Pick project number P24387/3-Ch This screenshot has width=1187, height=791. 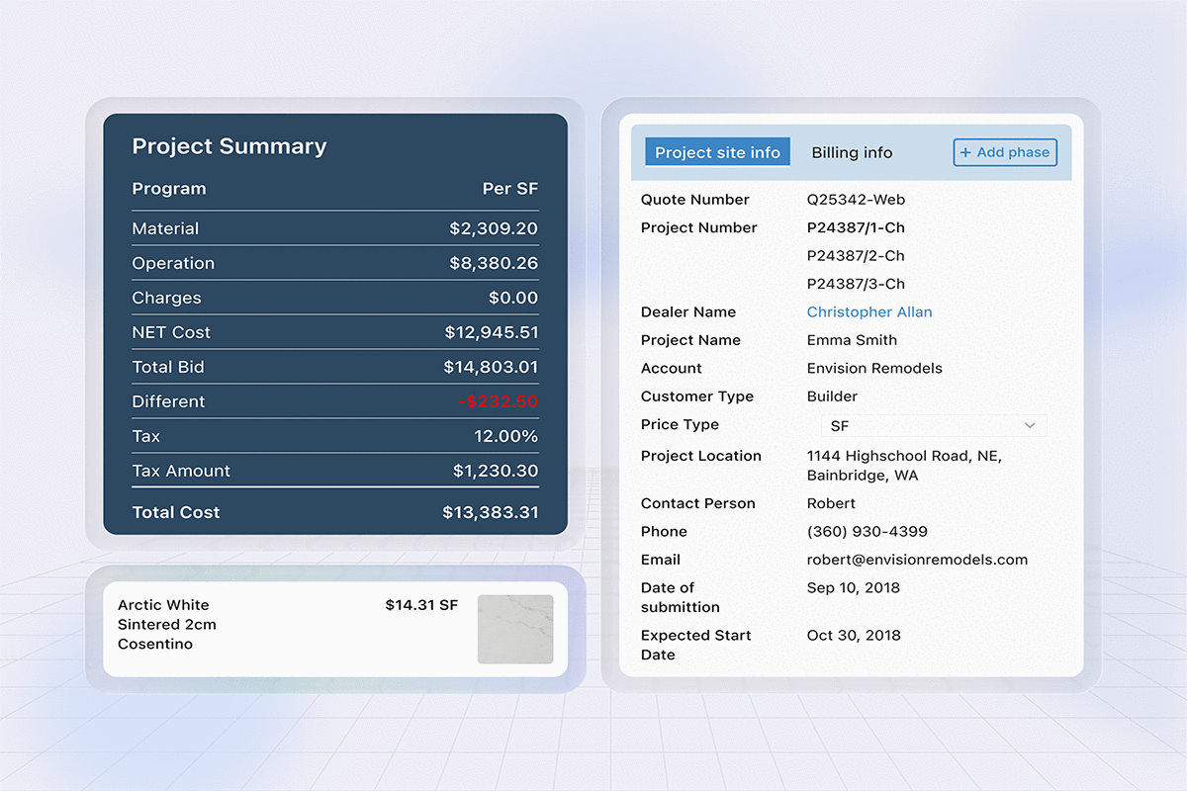click(x=856, y=284)
